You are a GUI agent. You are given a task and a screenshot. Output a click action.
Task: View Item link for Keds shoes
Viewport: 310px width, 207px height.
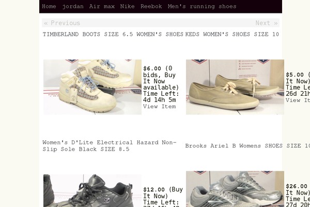pyautogui.click(x=298, y=100)
